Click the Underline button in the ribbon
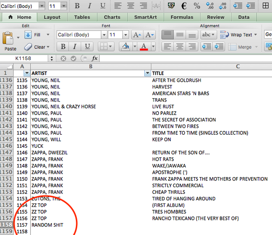The height and width of the screenshot is (235, 272). click(x=88, y=47)
